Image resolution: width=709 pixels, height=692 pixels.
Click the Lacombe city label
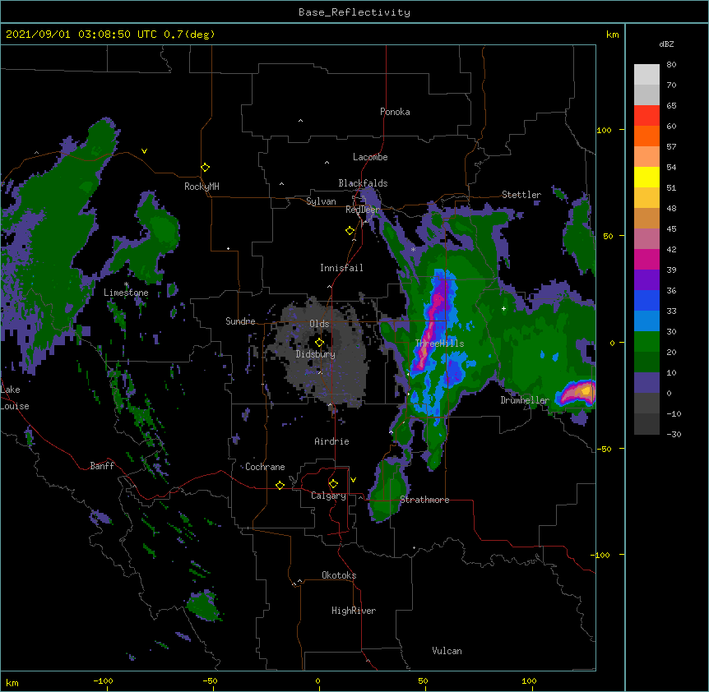pyautogui.click(x=370, y=157)
